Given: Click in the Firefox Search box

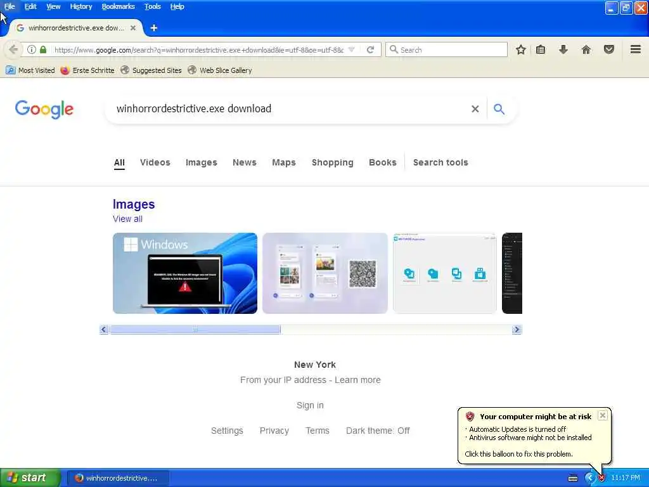Looking at the screenshot, I should (446, 49).
